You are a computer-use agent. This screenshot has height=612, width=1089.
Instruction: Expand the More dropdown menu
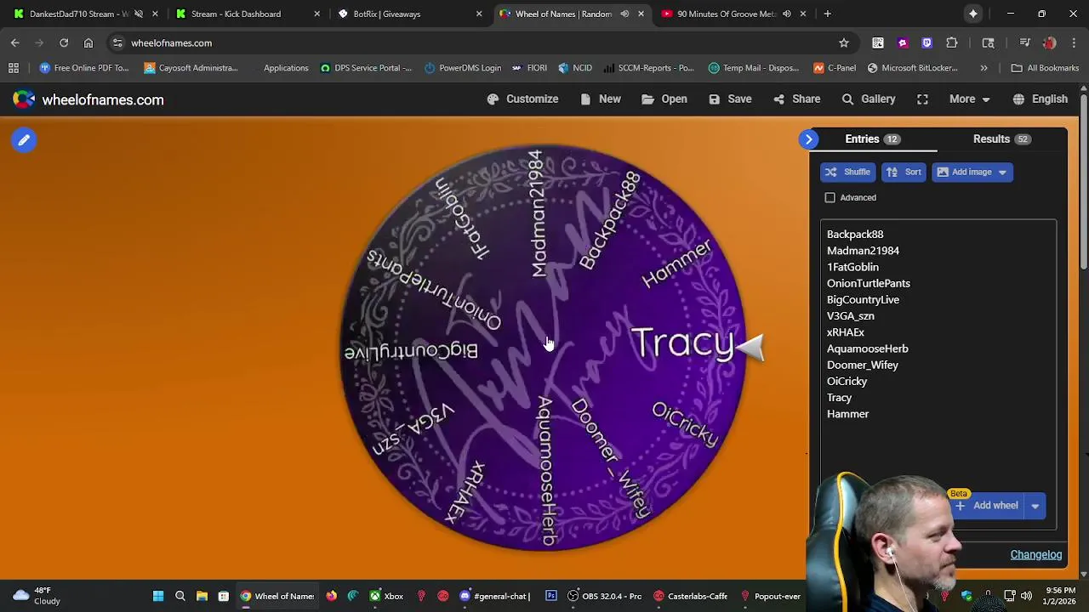(x=970, y=99)
